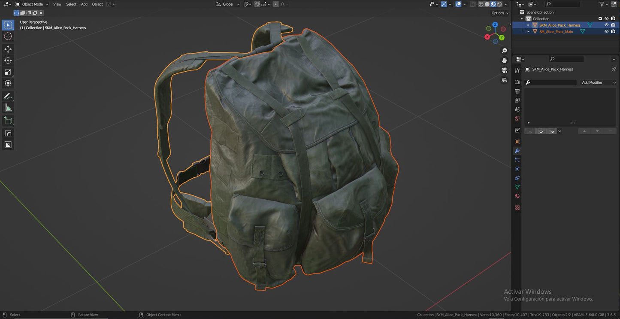This screenshot has width=620, height=319.
Task: Open the Add menu
Action: pyautogui.click(x=84, y=4)
